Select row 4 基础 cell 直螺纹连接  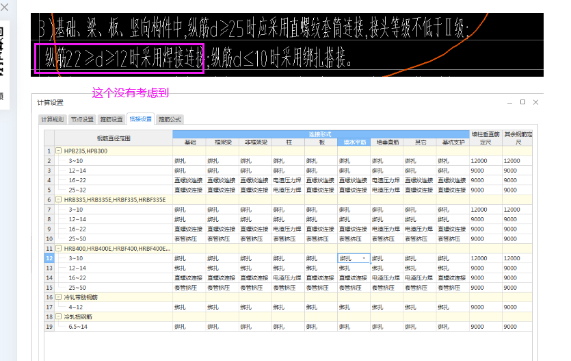click(x=189, y=180)
